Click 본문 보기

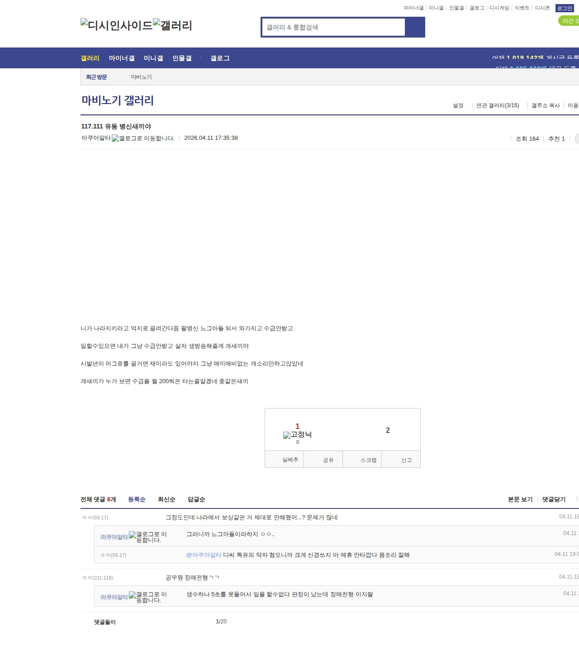pos(520,499)
